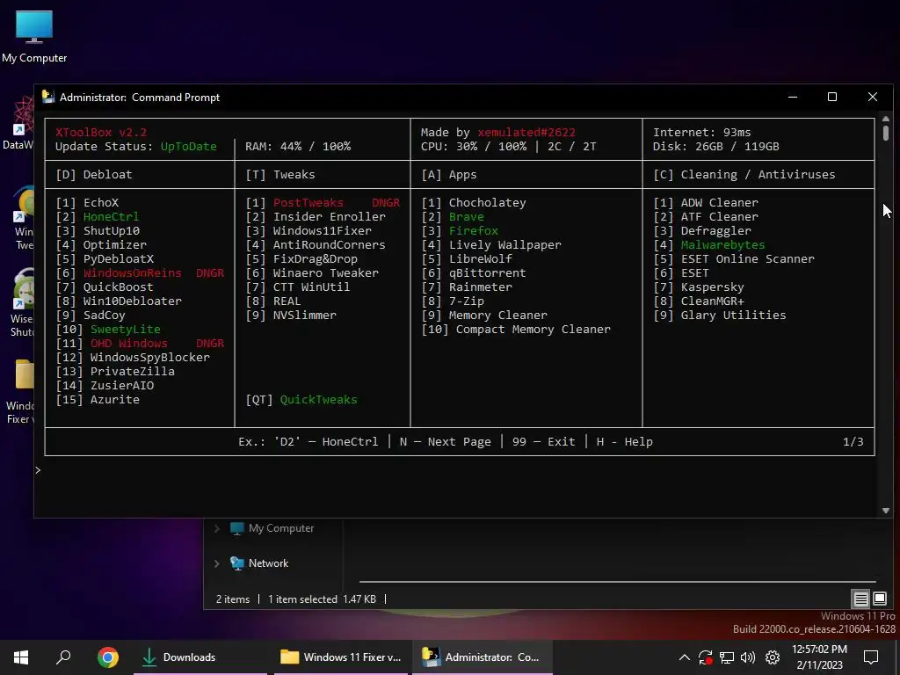Switch Explorer to large icons view

[879, 599]
